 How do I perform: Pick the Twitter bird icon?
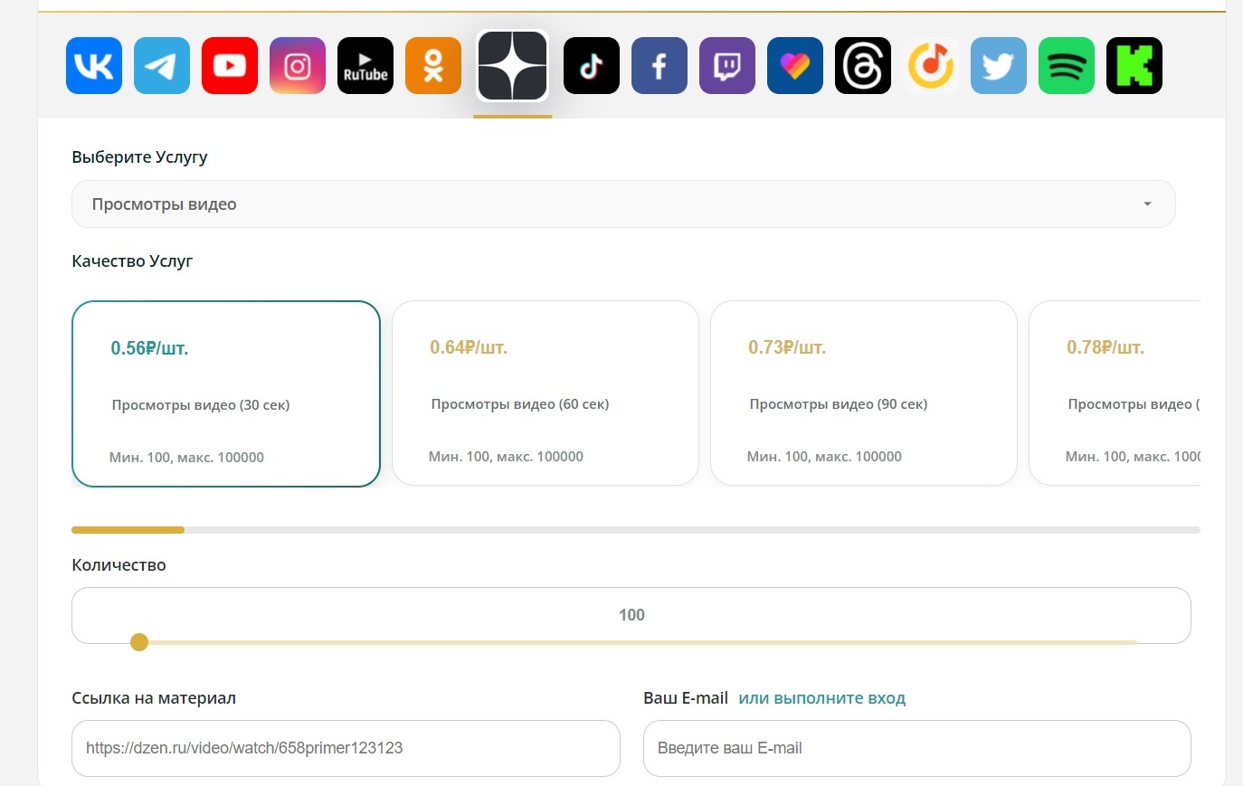(999, 65)
